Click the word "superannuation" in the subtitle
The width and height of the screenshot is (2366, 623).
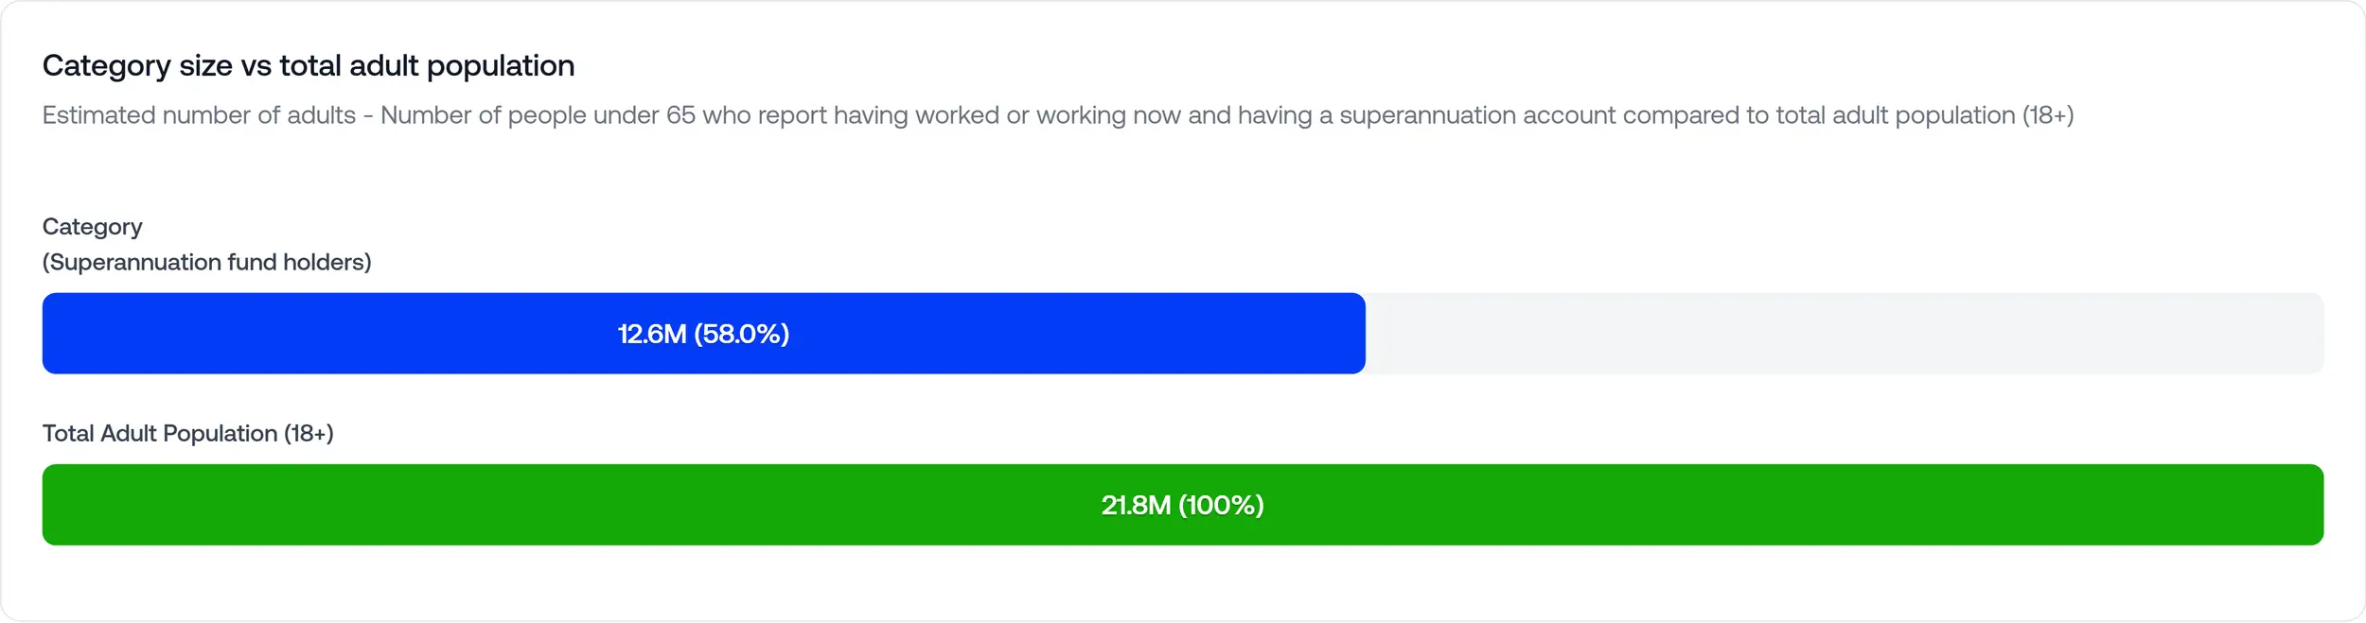pyautogui.click(x=1427, y=115)
